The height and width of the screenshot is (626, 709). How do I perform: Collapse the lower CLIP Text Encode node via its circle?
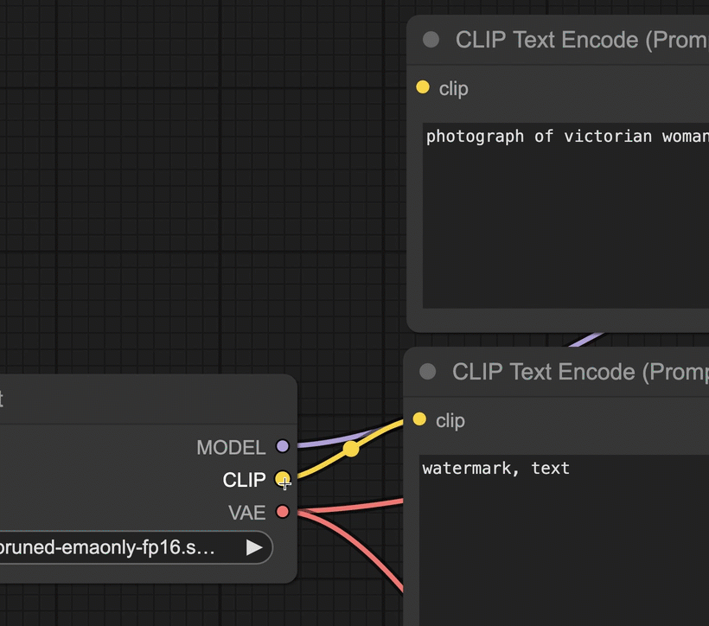[426, 372]
